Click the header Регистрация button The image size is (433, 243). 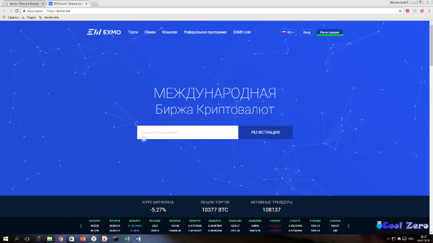[330, 32]
